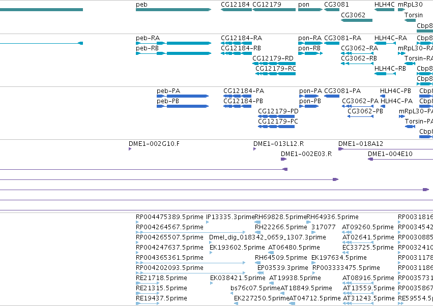Click the Dmel_dig_018342_0659_1307.3prime feature
The image size is (433, 306).
211,242
